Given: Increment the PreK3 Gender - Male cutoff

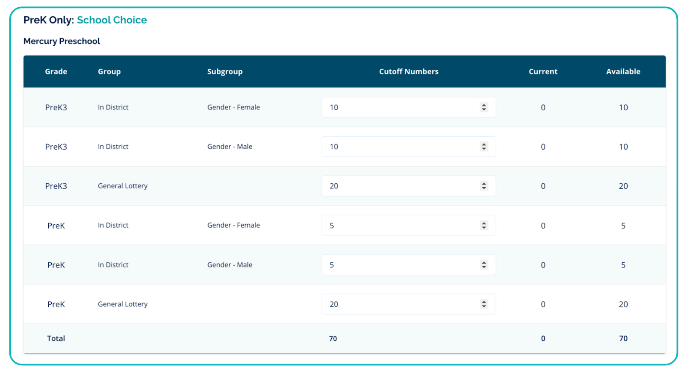Looking at the screenshot, I should [484, 144].
